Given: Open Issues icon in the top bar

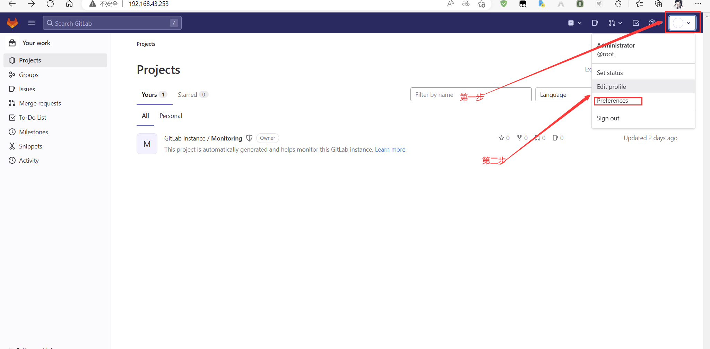Looking at the screenshot, I should point(595,23).
